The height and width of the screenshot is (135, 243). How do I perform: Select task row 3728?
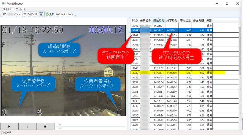click(171, 125)
